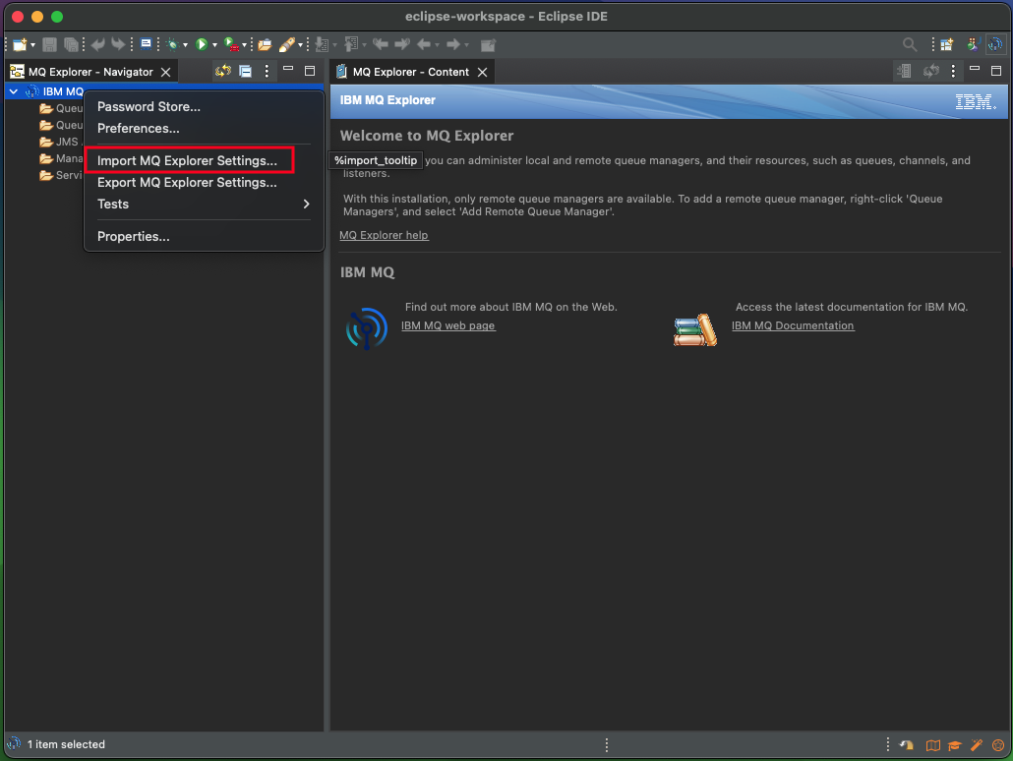Click the map icon in status bar
The width and height of the screenshot is (1013, 761).
[x=933, y=745]
